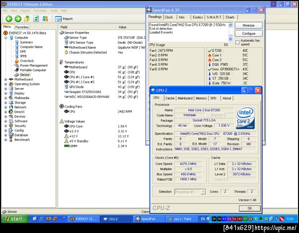Expand the Motherboard tree node
Image resolution: width=299 pixels, height=233 pixels.
pyautogui.click(x=5, y=79)
